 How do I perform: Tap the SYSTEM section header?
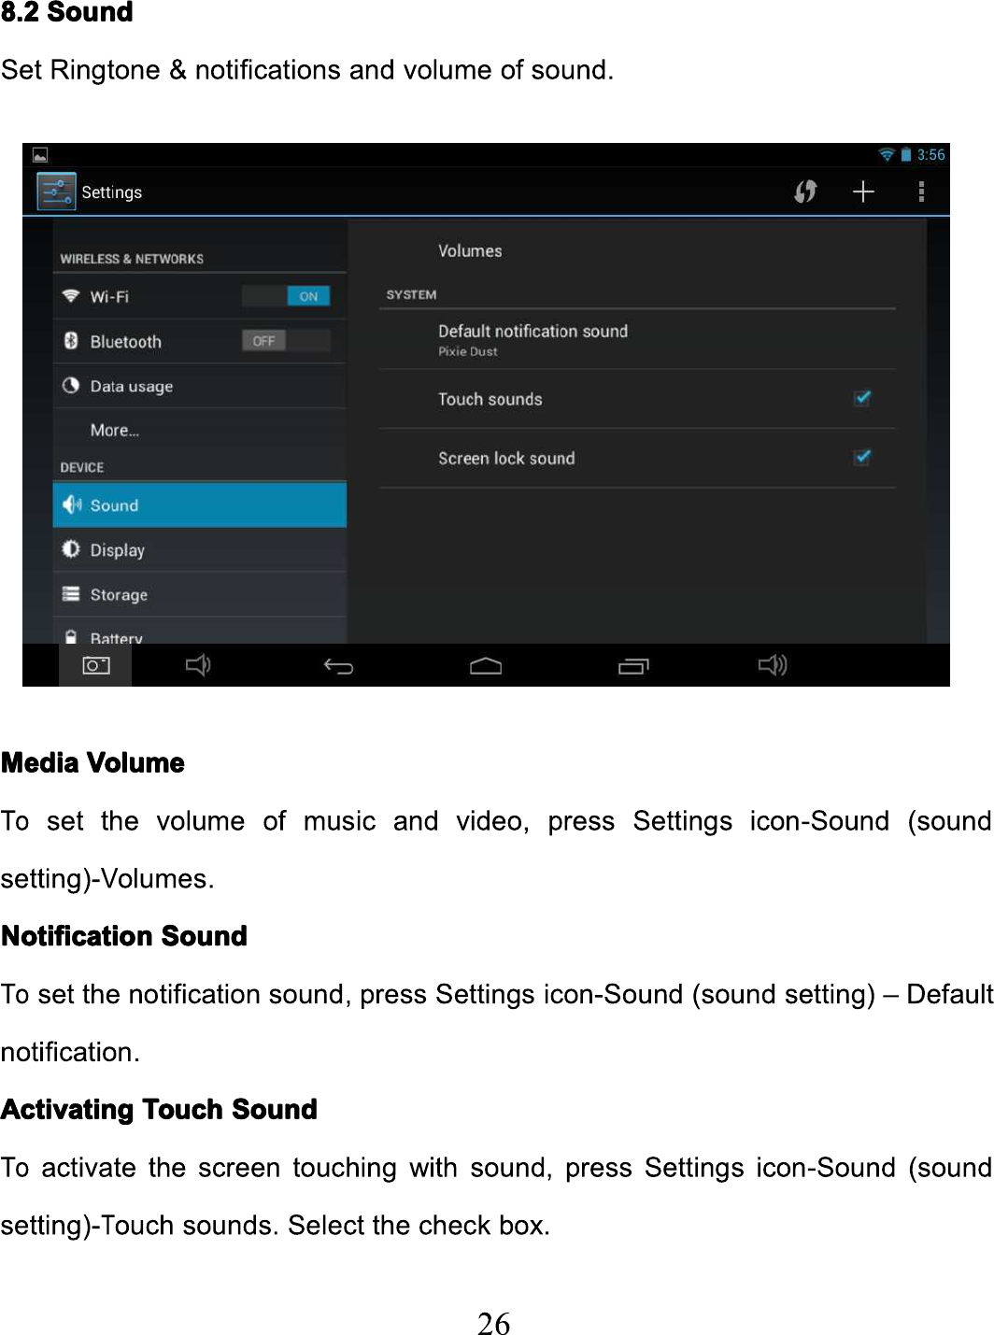[x=411, y=294]
